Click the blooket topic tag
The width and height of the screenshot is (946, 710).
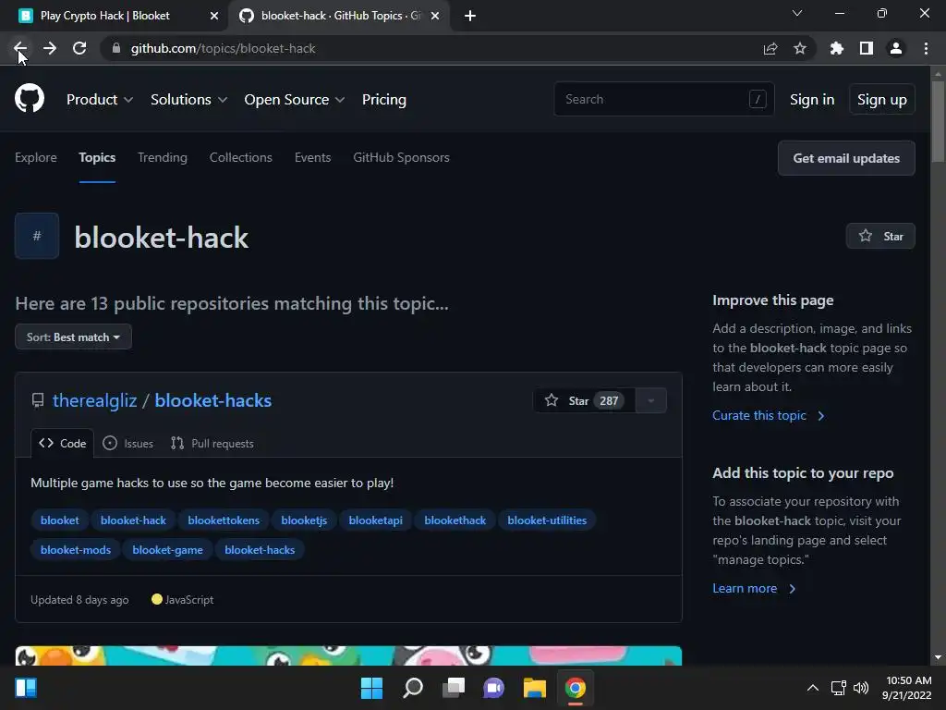click(x=60, y=520)
